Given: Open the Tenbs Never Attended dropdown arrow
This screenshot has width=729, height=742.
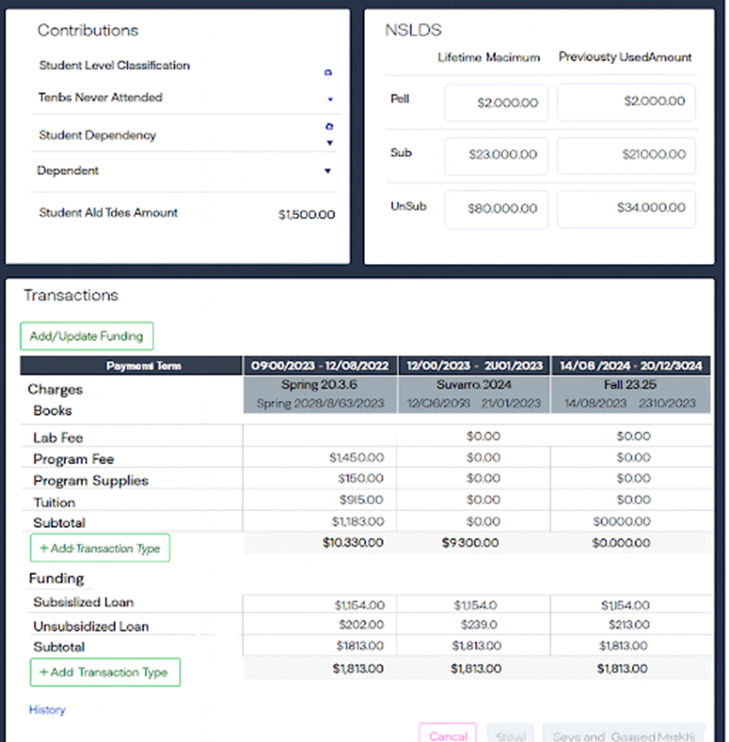Looking at the screenshot, I should coord(330,99).
